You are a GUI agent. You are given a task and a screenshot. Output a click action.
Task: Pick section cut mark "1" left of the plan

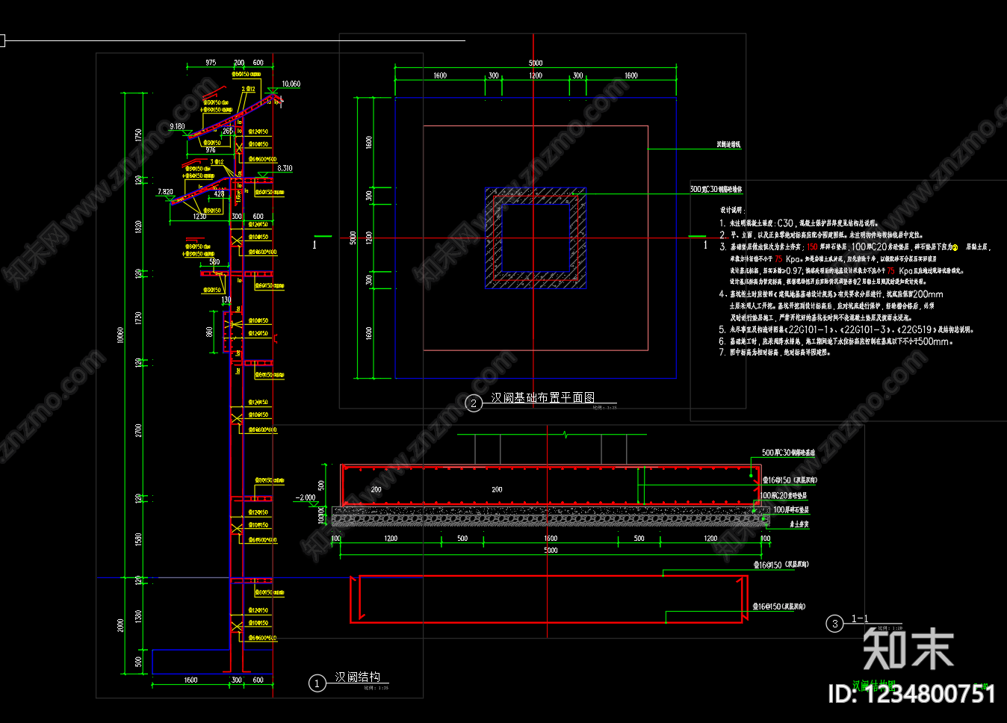click(315, 244)
